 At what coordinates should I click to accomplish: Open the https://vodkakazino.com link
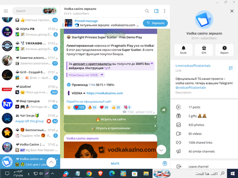105,93
